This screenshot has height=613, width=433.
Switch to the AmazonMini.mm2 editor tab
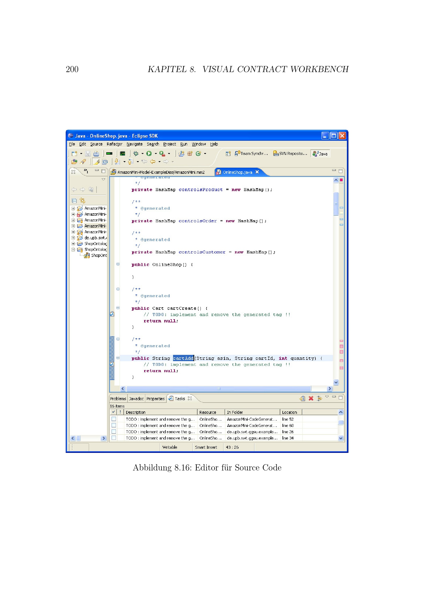tap(160, 172)
